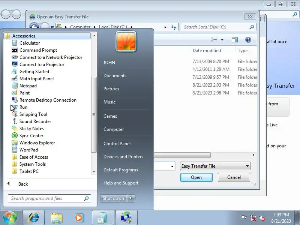Launch Windows Explorer from Accessories
Screen dimensions: 300x225
[x=37, y=143]
